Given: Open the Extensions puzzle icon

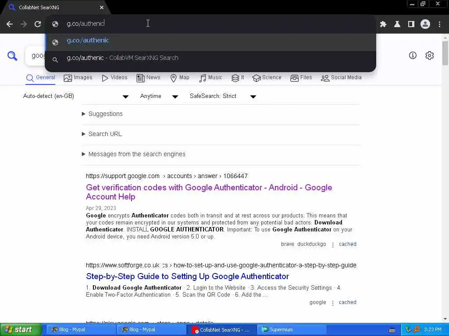Looking at the screenshot, I should pos(383,24).
